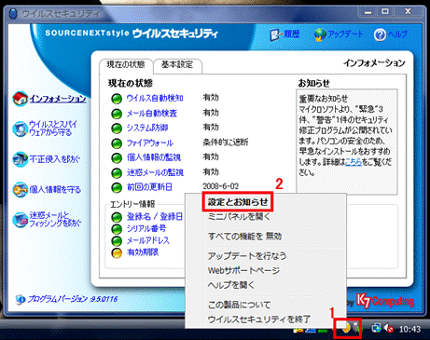Open the 個人情報の監視 link
This screenshot has height=340, width=430.
(x=154, y=157)
